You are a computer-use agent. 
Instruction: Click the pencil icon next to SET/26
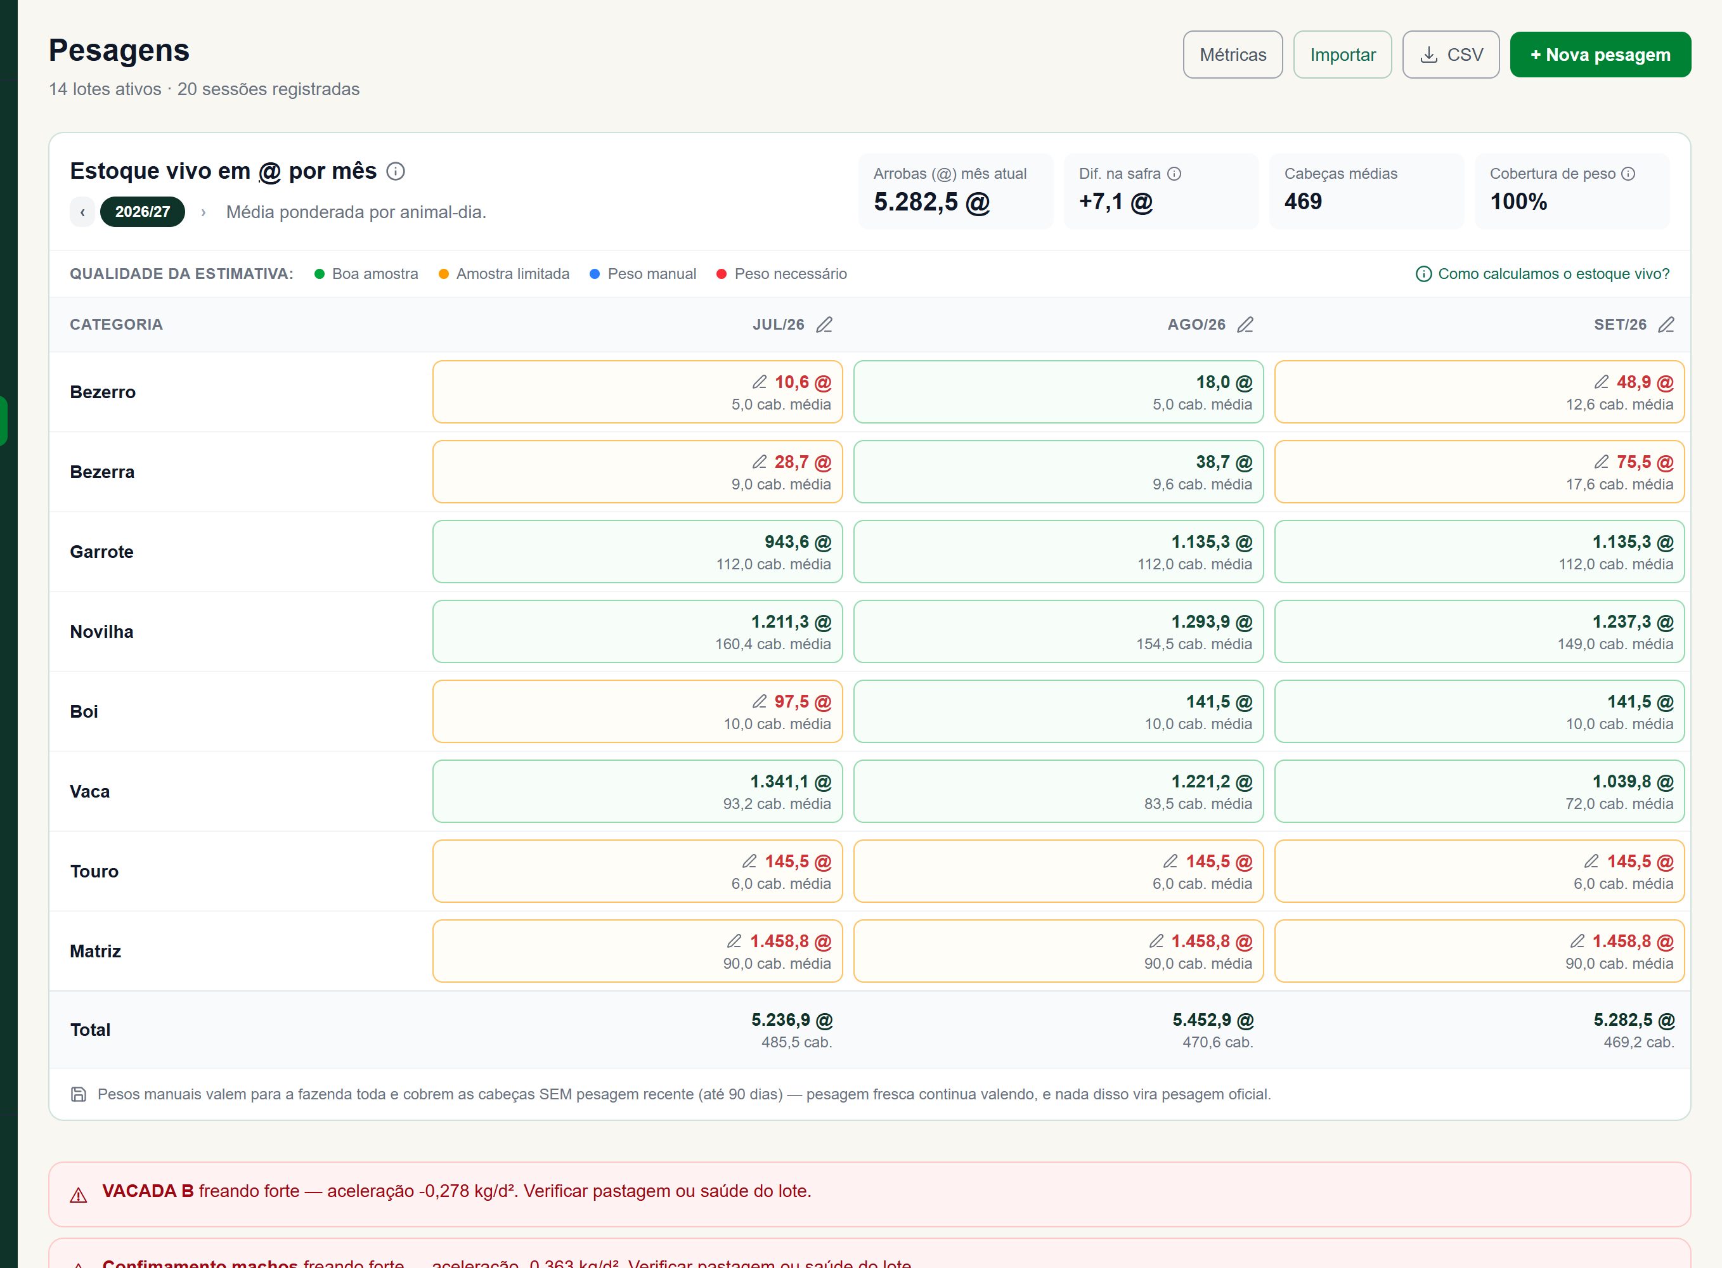(x=1666, y=325)
